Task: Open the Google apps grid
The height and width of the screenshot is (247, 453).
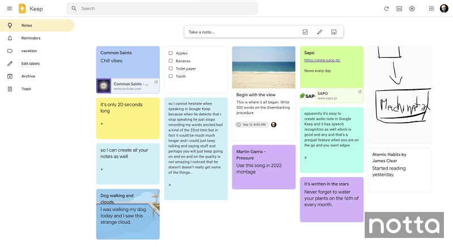Action: click(431, 8)
